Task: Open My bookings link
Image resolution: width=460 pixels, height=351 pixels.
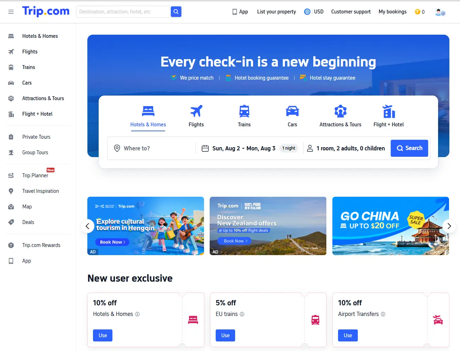Action: pos(392,12)
